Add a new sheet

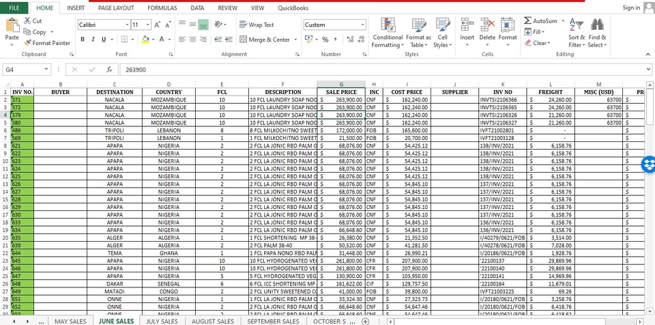(x=365, y=321)
